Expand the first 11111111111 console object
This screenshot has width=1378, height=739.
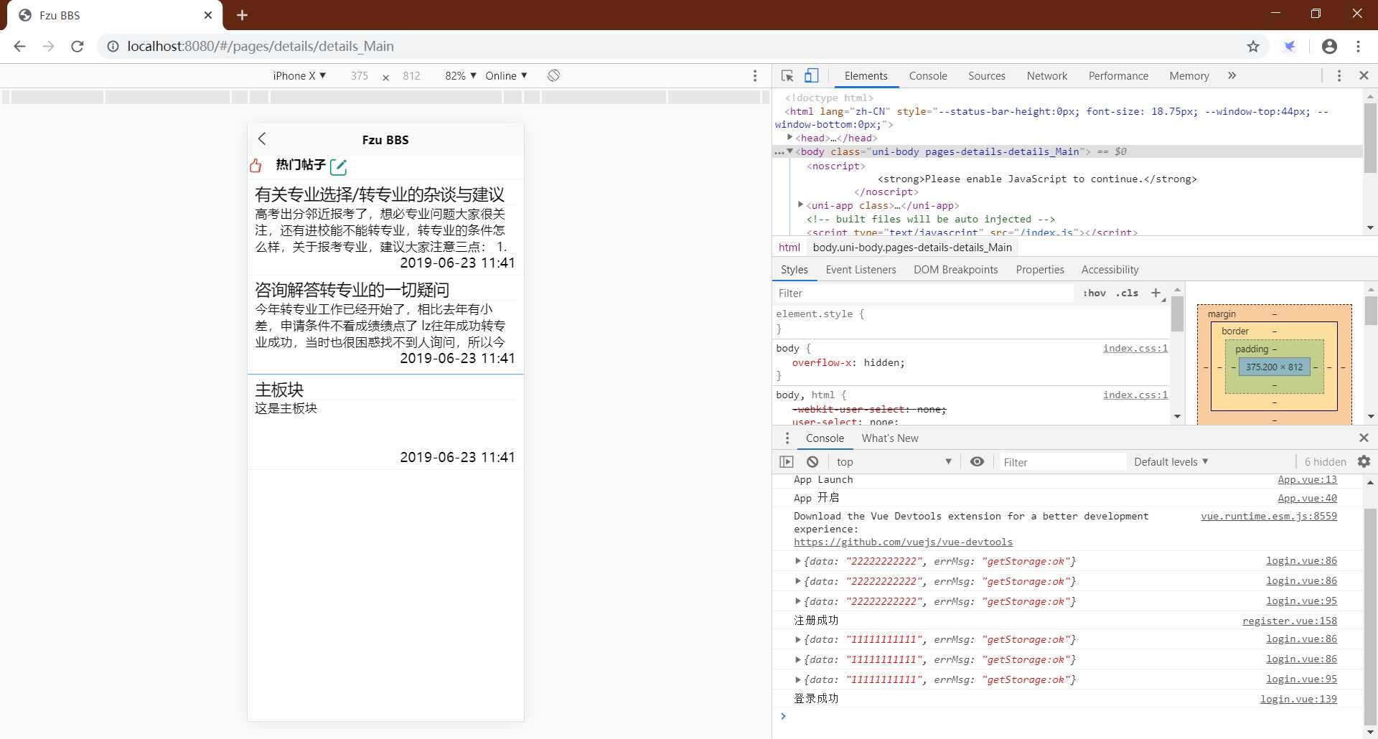[x=797, y=639]
